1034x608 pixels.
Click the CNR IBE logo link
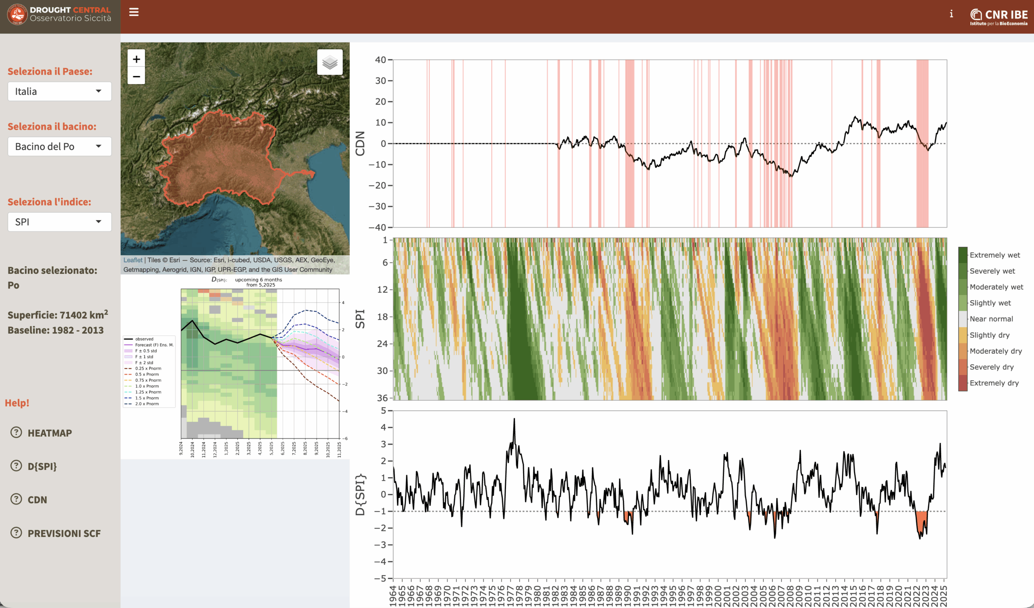pyautogui.click(x=998, y=17)
